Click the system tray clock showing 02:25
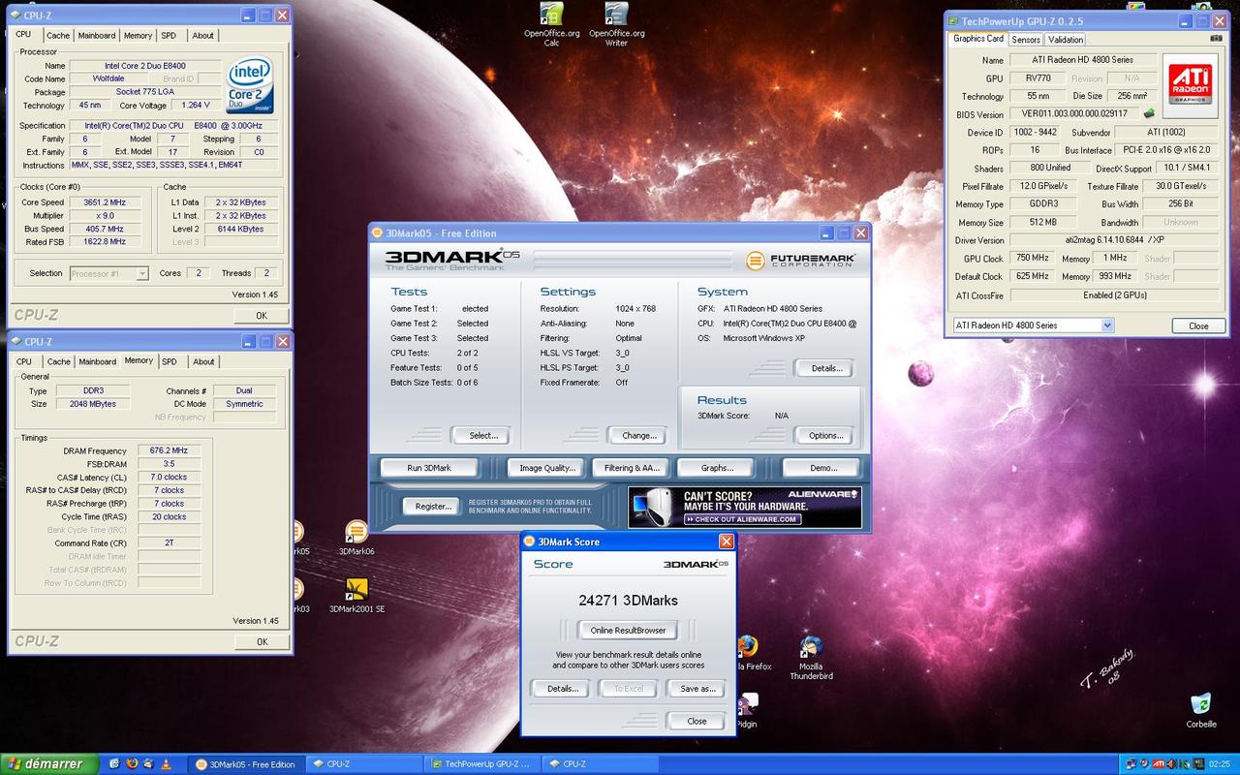1240x775 pixels. (x=1220, y=763)
